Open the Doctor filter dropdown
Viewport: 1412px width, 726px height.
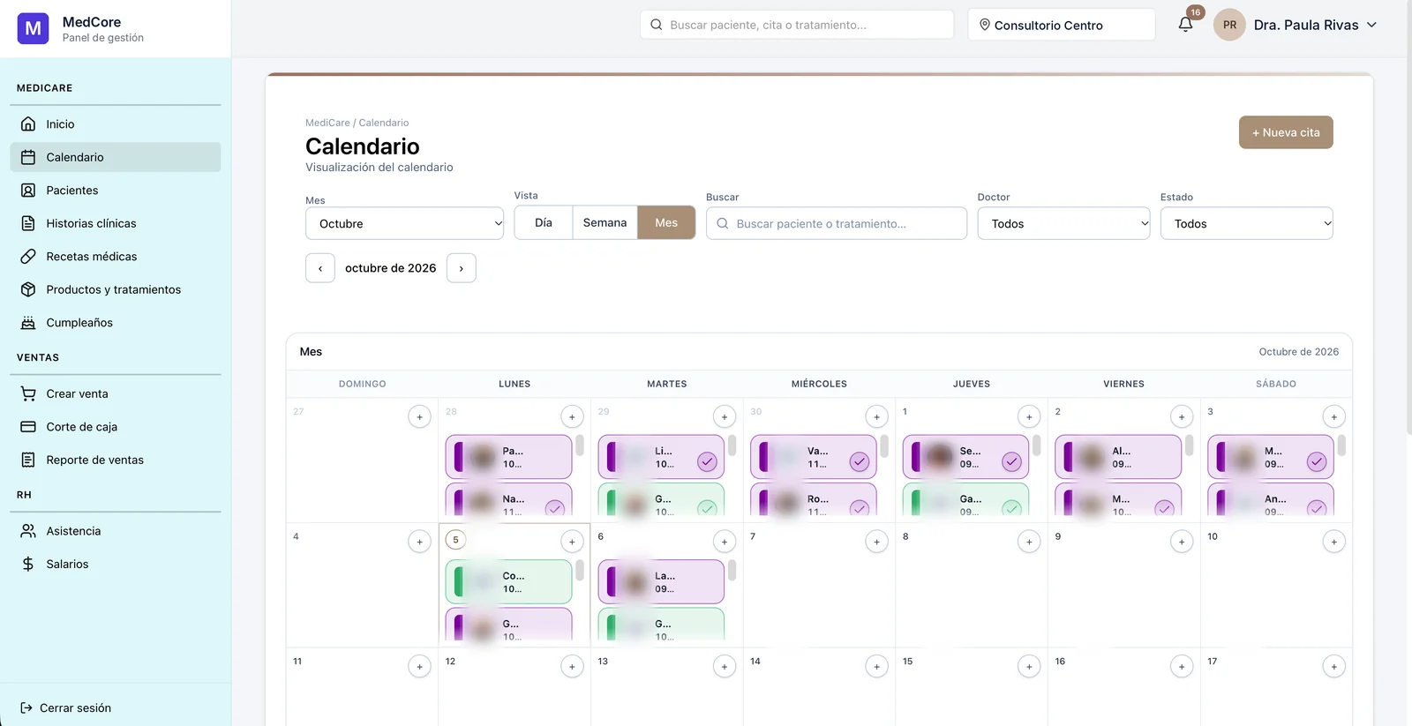1063,223
